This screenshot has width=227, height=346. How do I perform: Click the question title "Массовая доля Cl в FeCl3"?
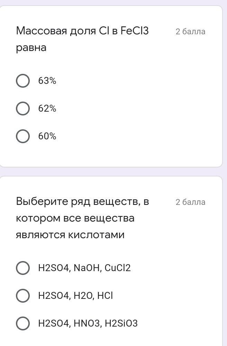pos(82,31)
